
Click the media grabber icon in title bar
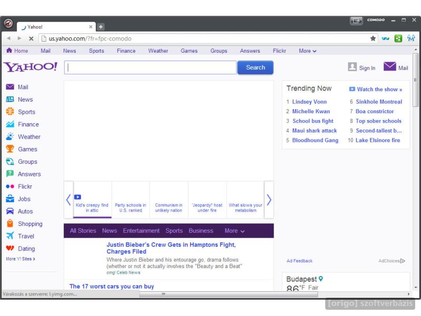click(356, 20)
